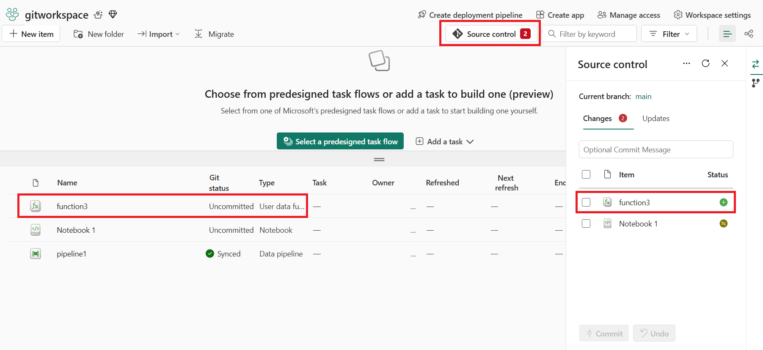Click the gitworkspace workspace icon
Screen dimensions: 763x350
click(12, 14)
